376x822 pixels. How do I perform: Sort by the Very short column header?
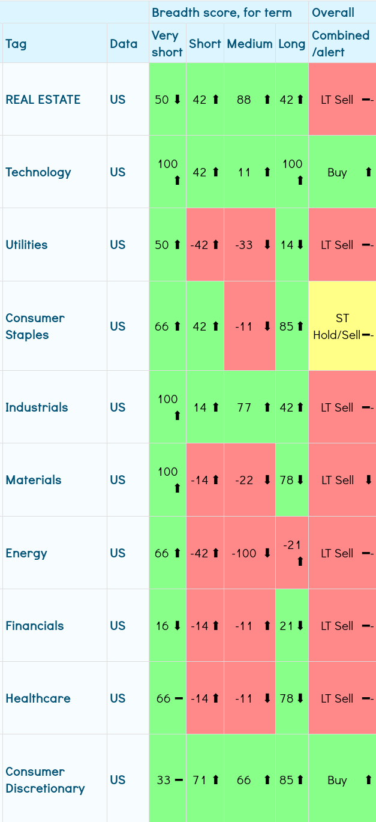[167, 44]
